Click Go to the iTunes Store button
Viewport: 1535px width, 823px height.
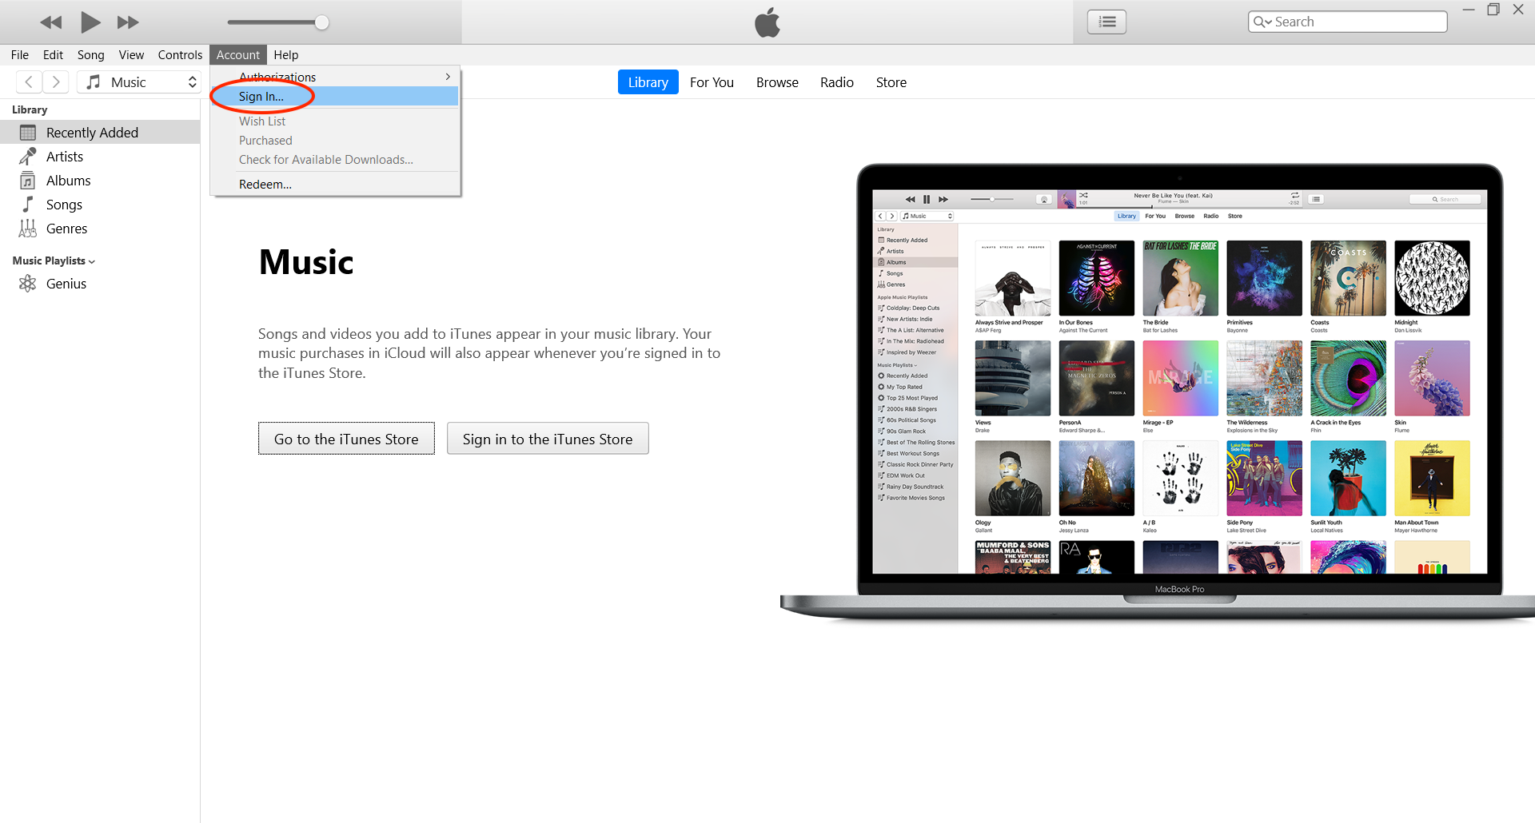pyautogui.click(x=346, y=439)
